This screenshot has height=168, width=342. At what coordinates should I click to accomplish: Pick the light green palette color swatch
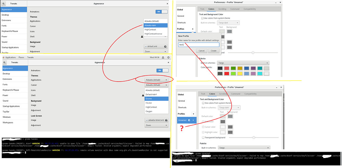click(234, 74)
